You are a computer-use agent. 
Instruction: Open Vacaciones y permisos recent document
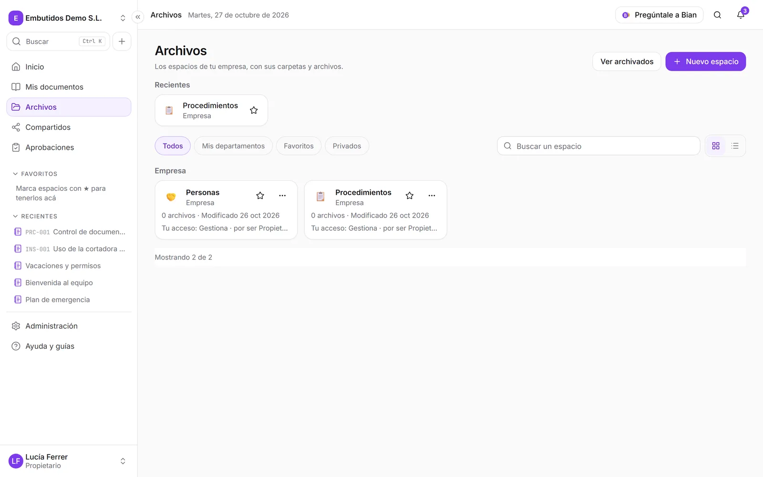pyautogui.click(x=70, y=266)
